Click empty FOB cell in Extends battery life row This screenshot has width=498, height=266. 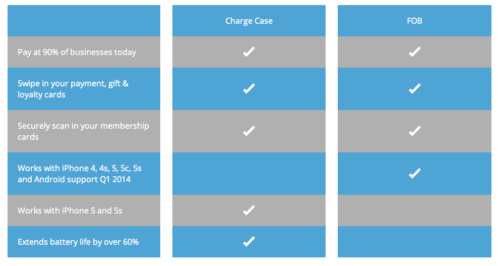[x=414, y=241]
